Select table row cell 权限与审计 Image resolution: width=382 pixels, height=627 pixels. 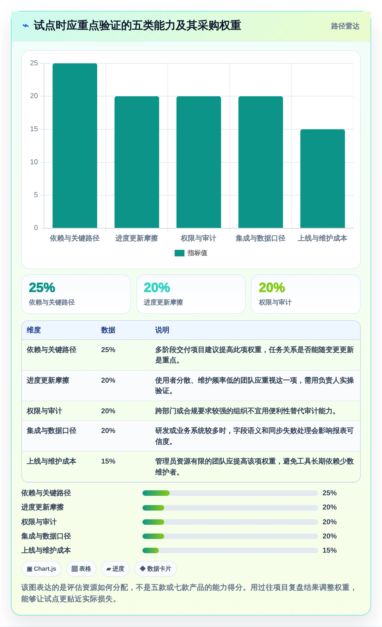44,411
